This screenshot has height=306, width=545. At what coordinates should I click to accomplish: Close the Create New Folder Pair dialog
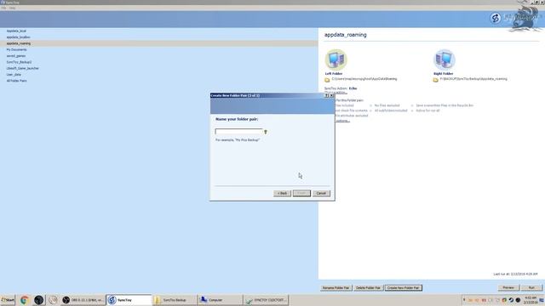coord(331,95)
